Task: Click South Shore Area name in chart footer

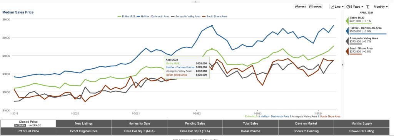Action: tap(330, 116)
